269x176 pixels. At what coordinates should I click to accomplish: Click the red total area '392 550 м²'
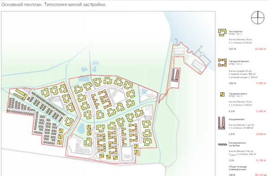tap(260, 175)
